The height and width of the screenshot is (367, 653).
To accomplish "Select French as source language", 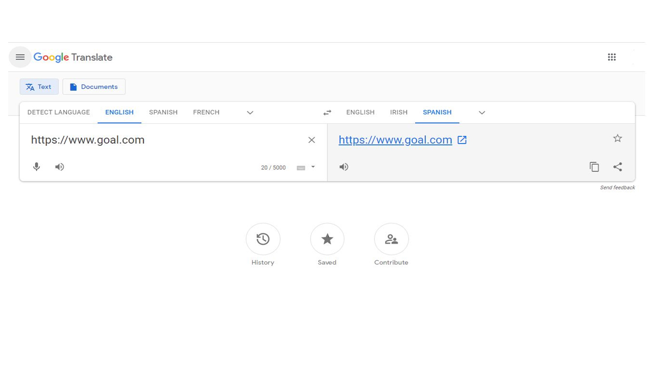I will [206, 113].
